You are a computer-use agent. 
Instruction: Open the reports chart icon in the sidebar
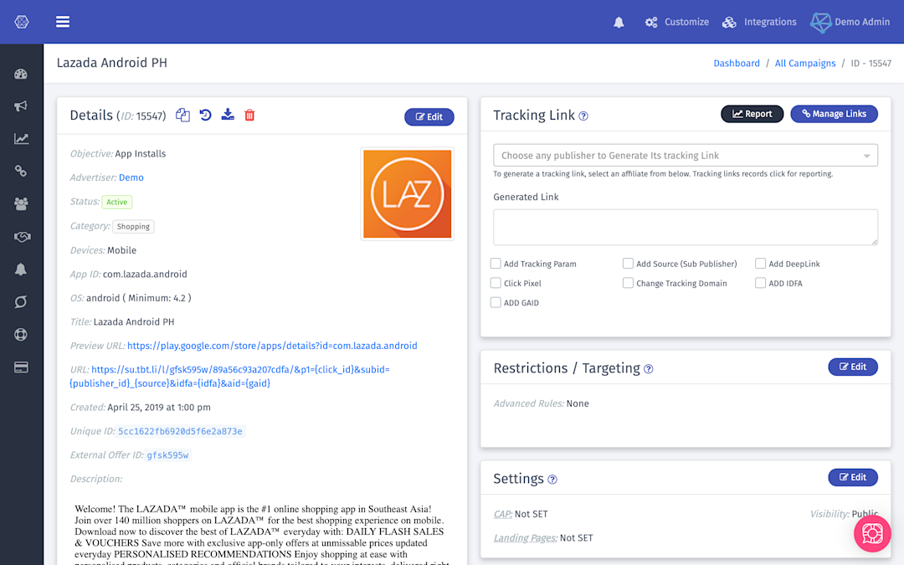pos(21,139)
